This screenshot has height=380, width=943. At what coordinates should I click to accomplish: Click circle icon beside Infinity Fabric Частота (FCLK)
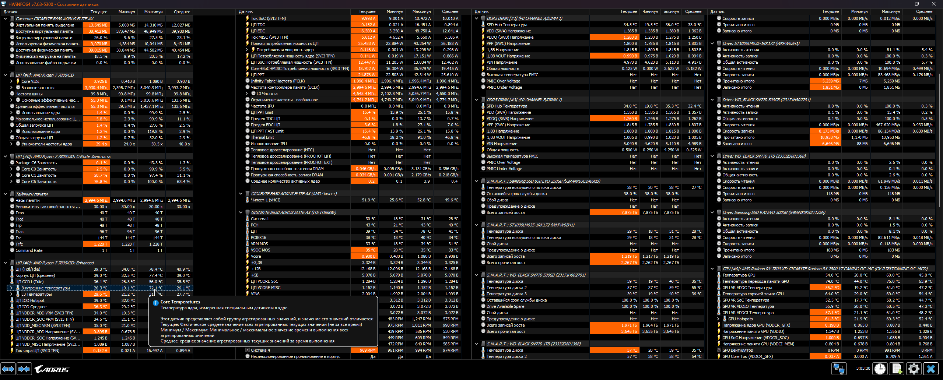coord(248,81)
